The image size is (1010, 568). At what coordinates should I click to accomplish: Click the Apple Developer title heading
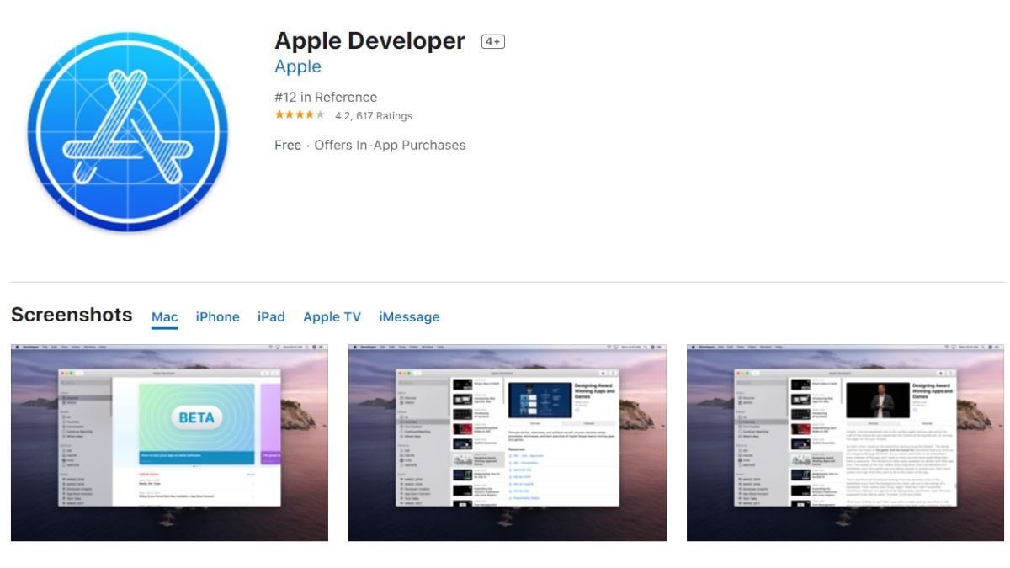click(369, 41)
